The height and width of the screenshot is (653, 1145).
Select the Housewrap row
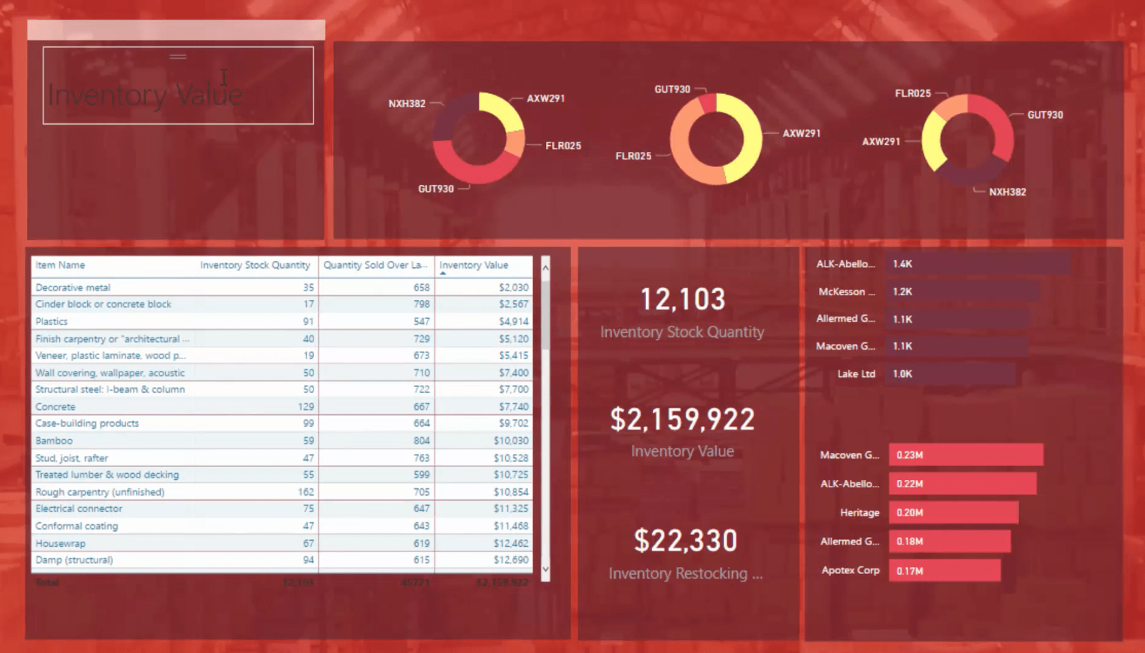click(x=282, y=543)
